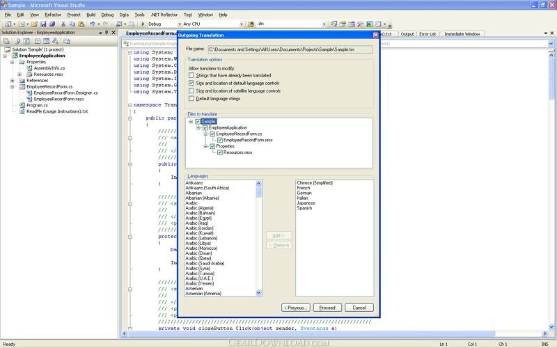Screen dimensions: 557x348
Task: Open the Toolbox hammer-and-wrench icon
Action: click(x=360, y=24)
